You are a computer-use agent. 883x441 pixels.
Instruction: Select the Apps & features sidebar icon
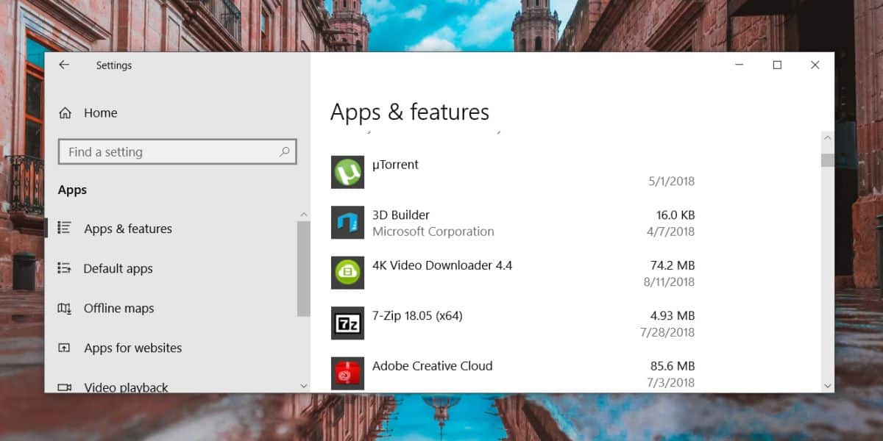(x=65, y=229)
